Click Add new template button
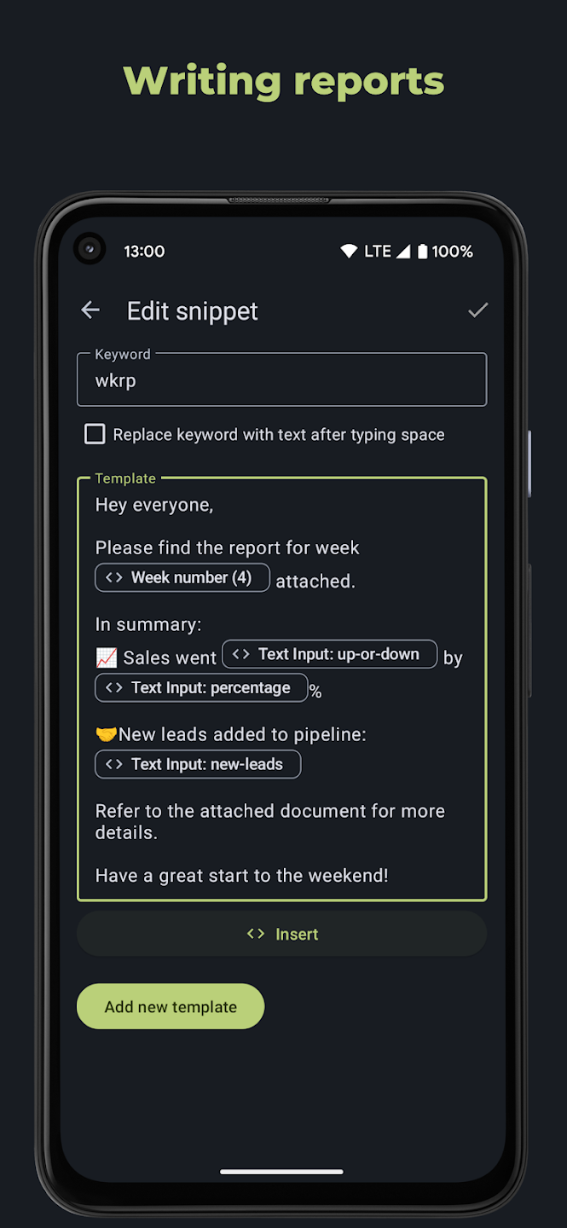The image size is (567, 1228). pos(171,1006)
